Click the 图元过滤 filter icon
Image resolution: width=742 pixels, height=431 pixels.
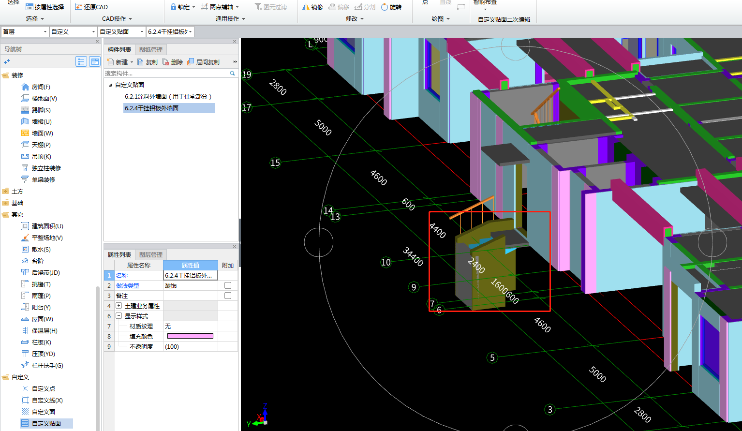258,7
